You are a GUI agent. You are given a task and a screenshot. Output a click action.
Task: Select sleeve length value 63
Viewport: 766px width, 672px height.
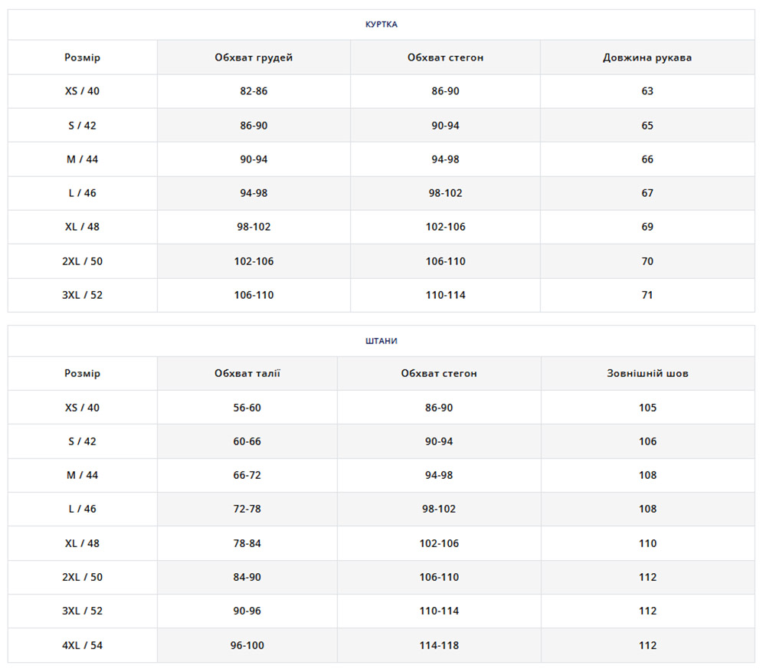coord(647,91)
